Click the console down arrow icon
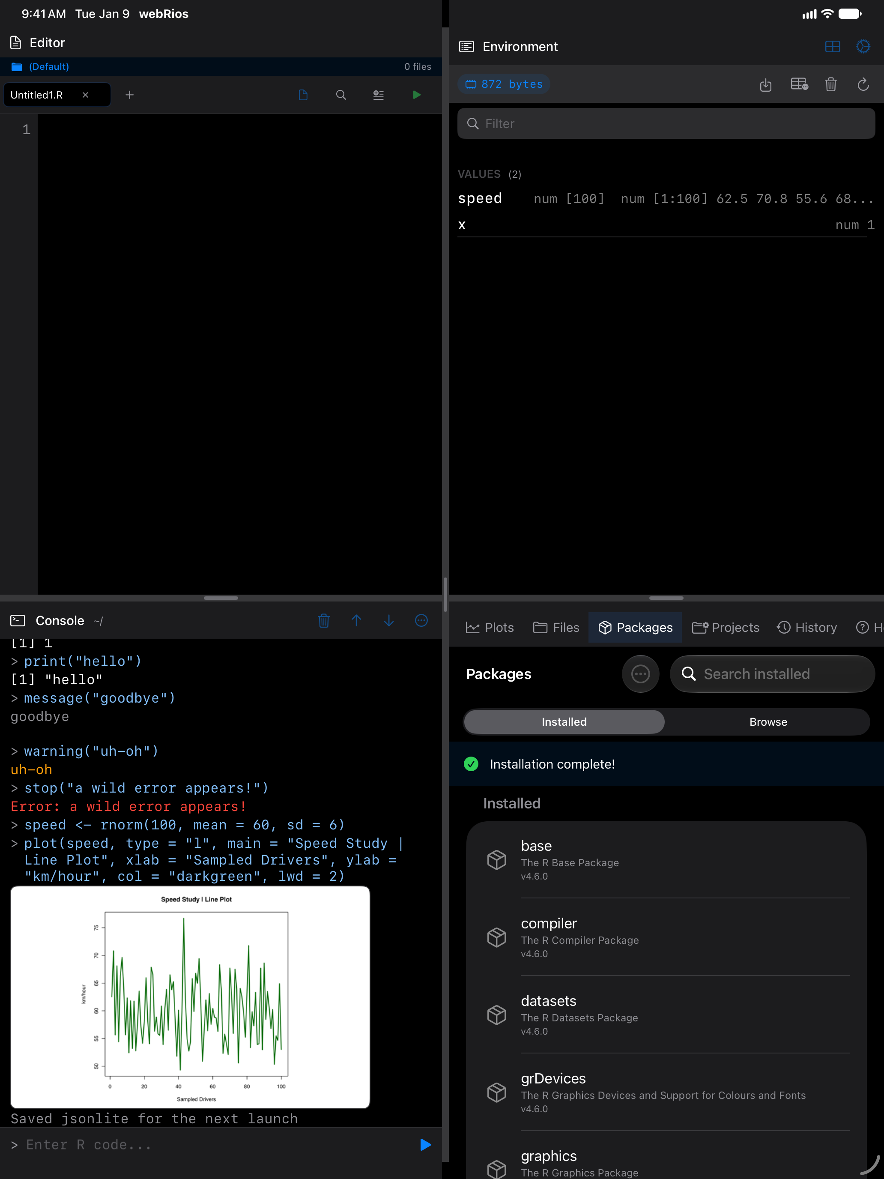Viewport: 884px width, 1179px height. click(389, 620)
